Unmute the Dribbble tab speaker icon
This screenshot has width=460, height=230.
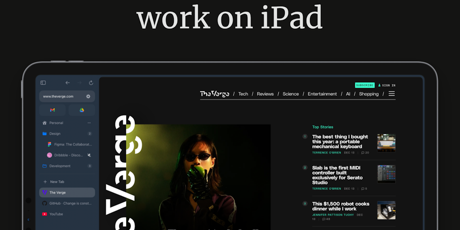89,155
